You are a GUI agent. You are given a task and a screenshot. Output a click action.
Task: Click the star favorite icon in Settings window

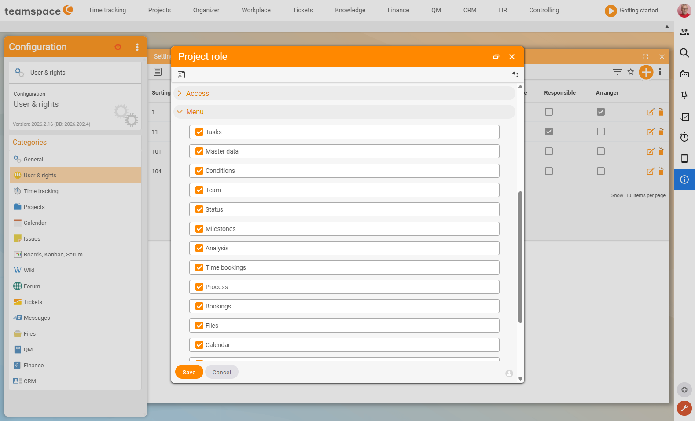click(x=631, y=72)
